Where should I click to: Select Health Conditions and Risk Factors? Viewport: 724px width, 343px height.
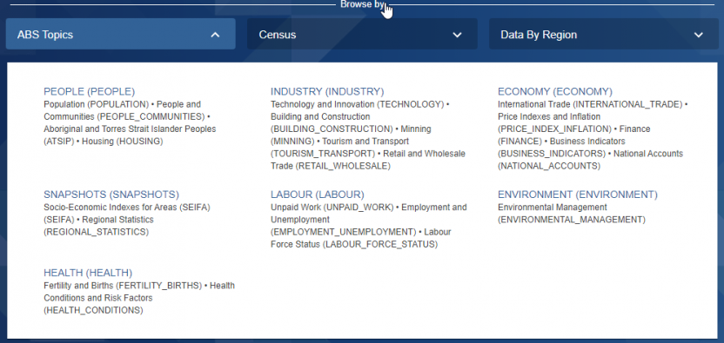[139, 298]
